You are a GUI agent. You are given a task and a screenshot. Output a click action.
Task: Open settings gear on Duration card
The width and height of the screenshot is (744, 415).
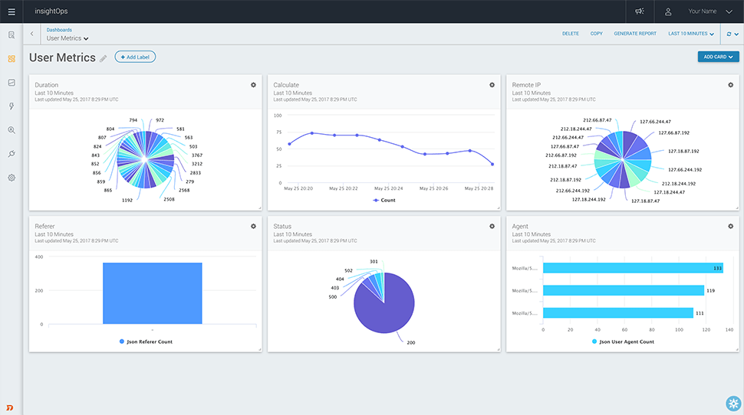click(253, 85)
